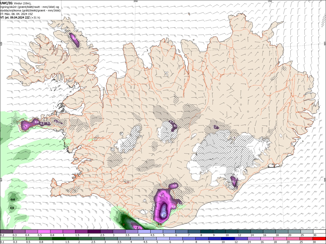Pick the 2 dark purple swatch in the upper legend row

click(x=94, y=232)
